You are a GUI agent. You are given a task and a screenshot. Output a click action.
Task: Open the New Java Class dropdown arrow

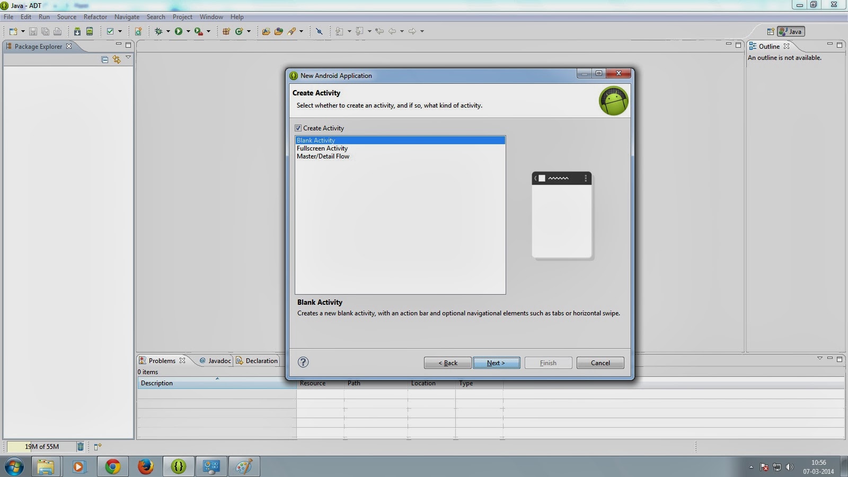coord(249,31)
